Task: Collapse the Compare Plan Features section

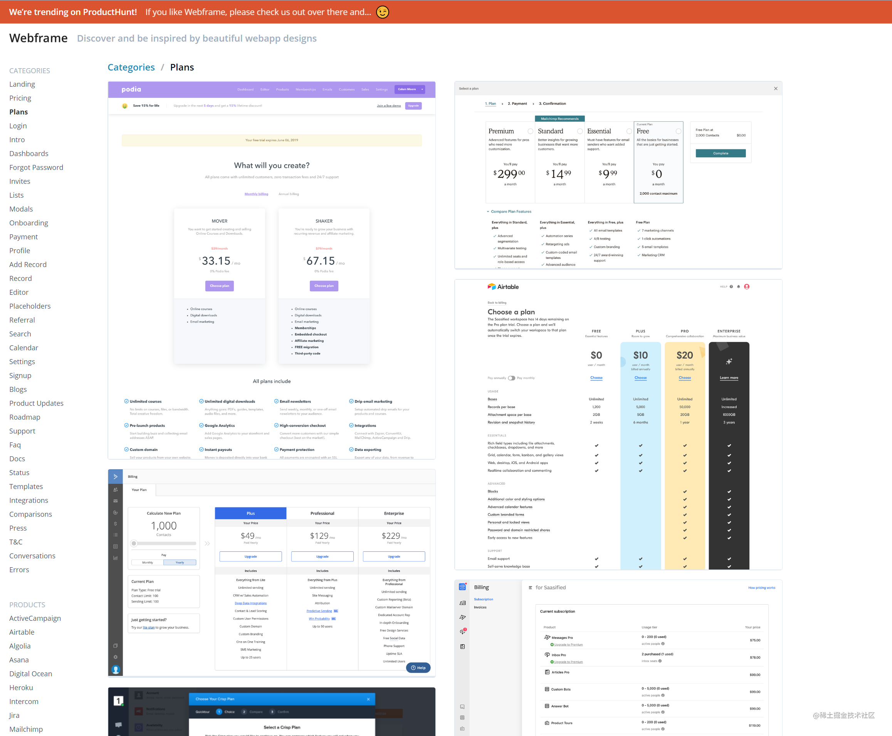Action: click(509, 212)
